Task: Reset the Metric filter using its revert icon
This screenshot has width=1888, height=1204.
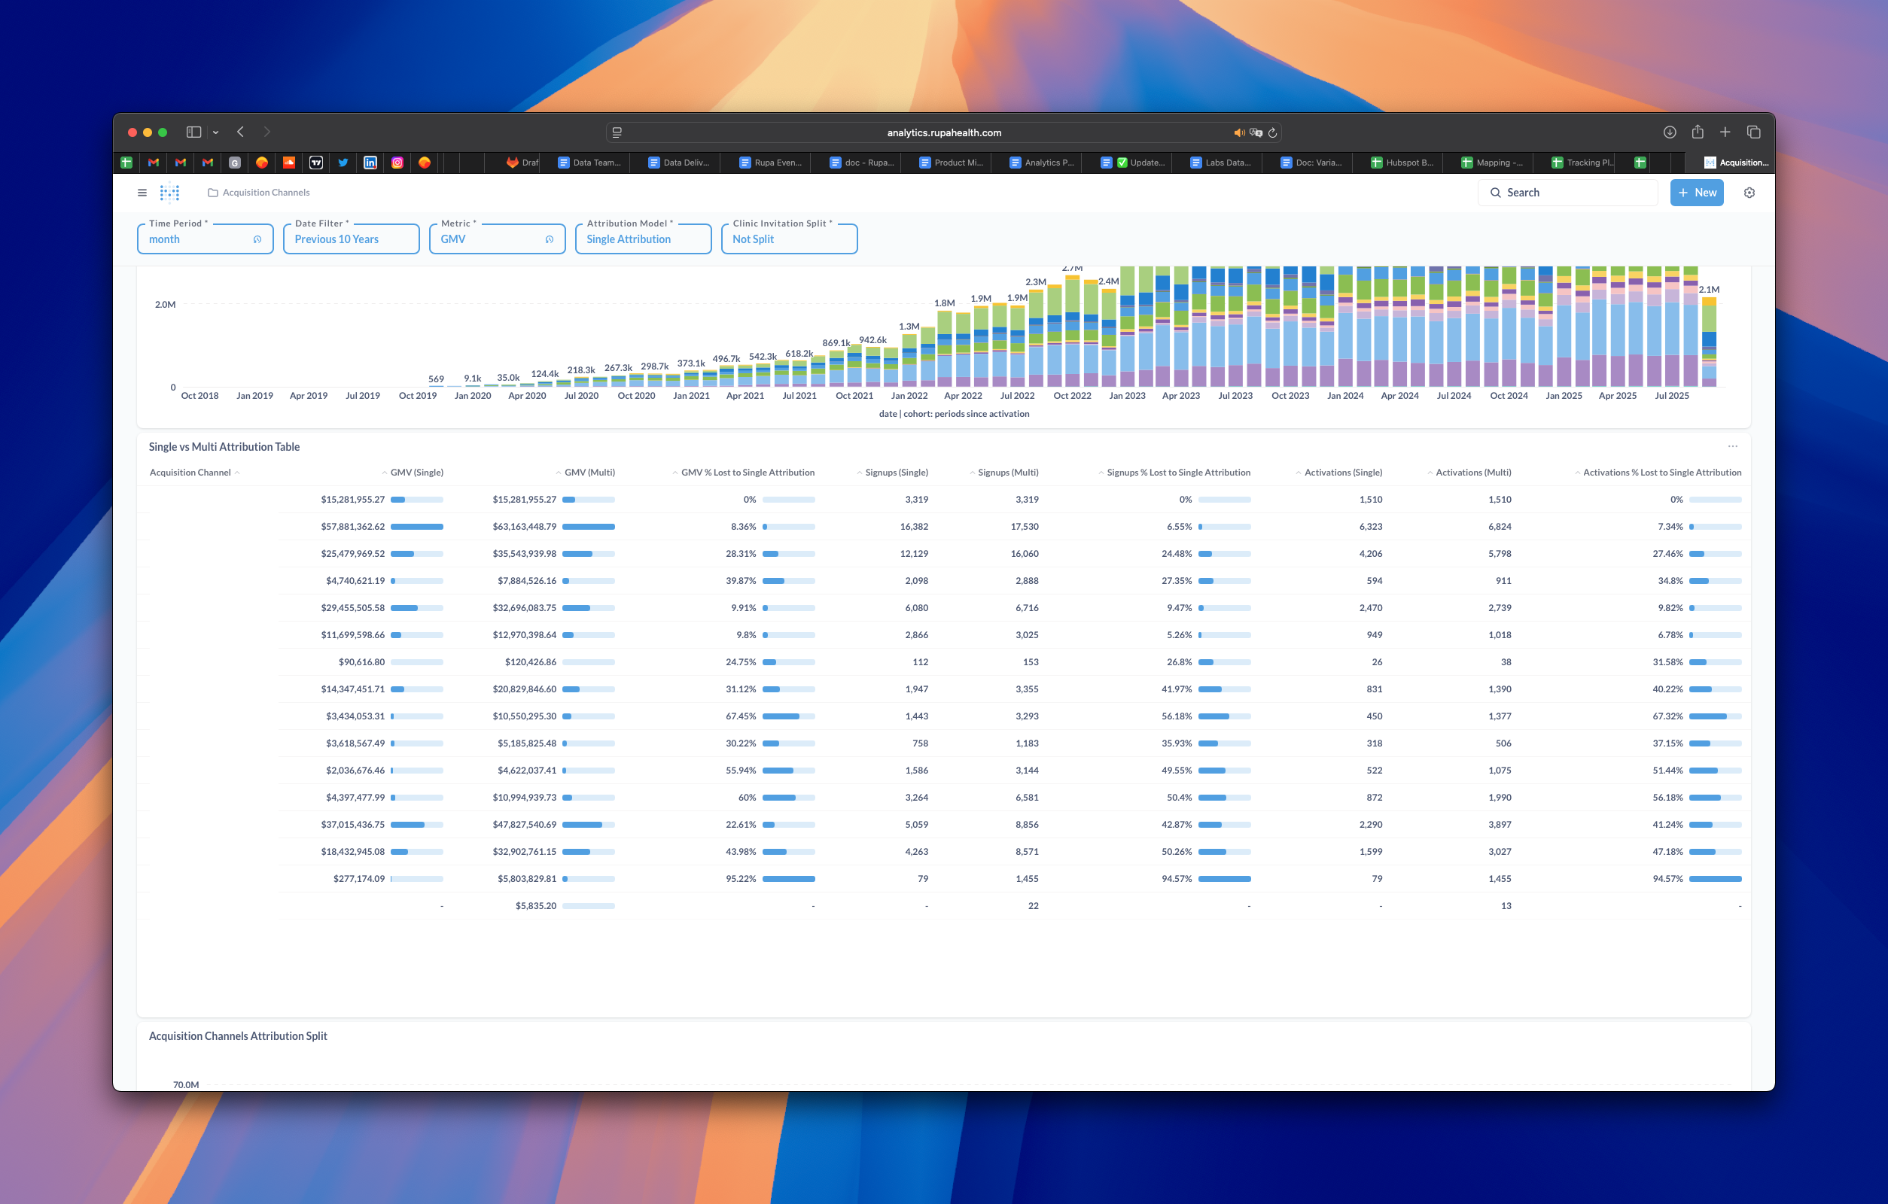Action: [549, 239]
